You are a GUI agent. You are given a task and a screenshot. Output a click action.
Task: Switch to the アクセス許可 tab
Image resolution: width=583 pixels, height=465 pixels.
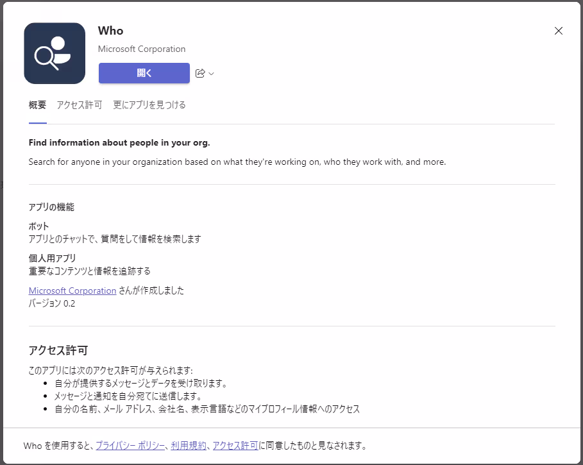[79, 105]
